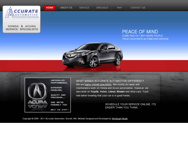Click the red arrow after 'EASIER THAN YOU THINK'
The width and height of the screenshot is (188, 141).
click(x=140, y=108)
